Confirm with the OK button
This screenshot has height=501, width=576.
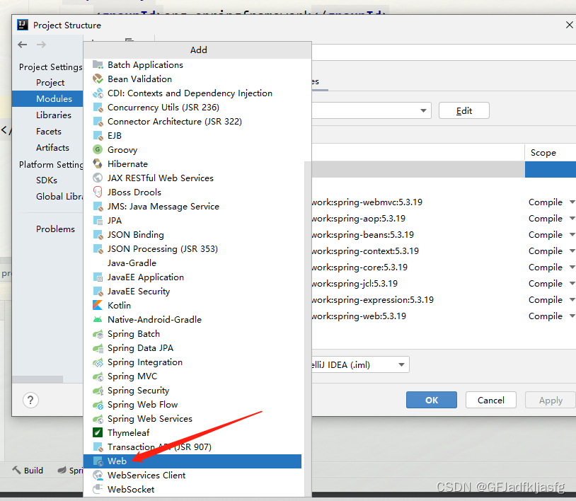click(x=432, y=400)
